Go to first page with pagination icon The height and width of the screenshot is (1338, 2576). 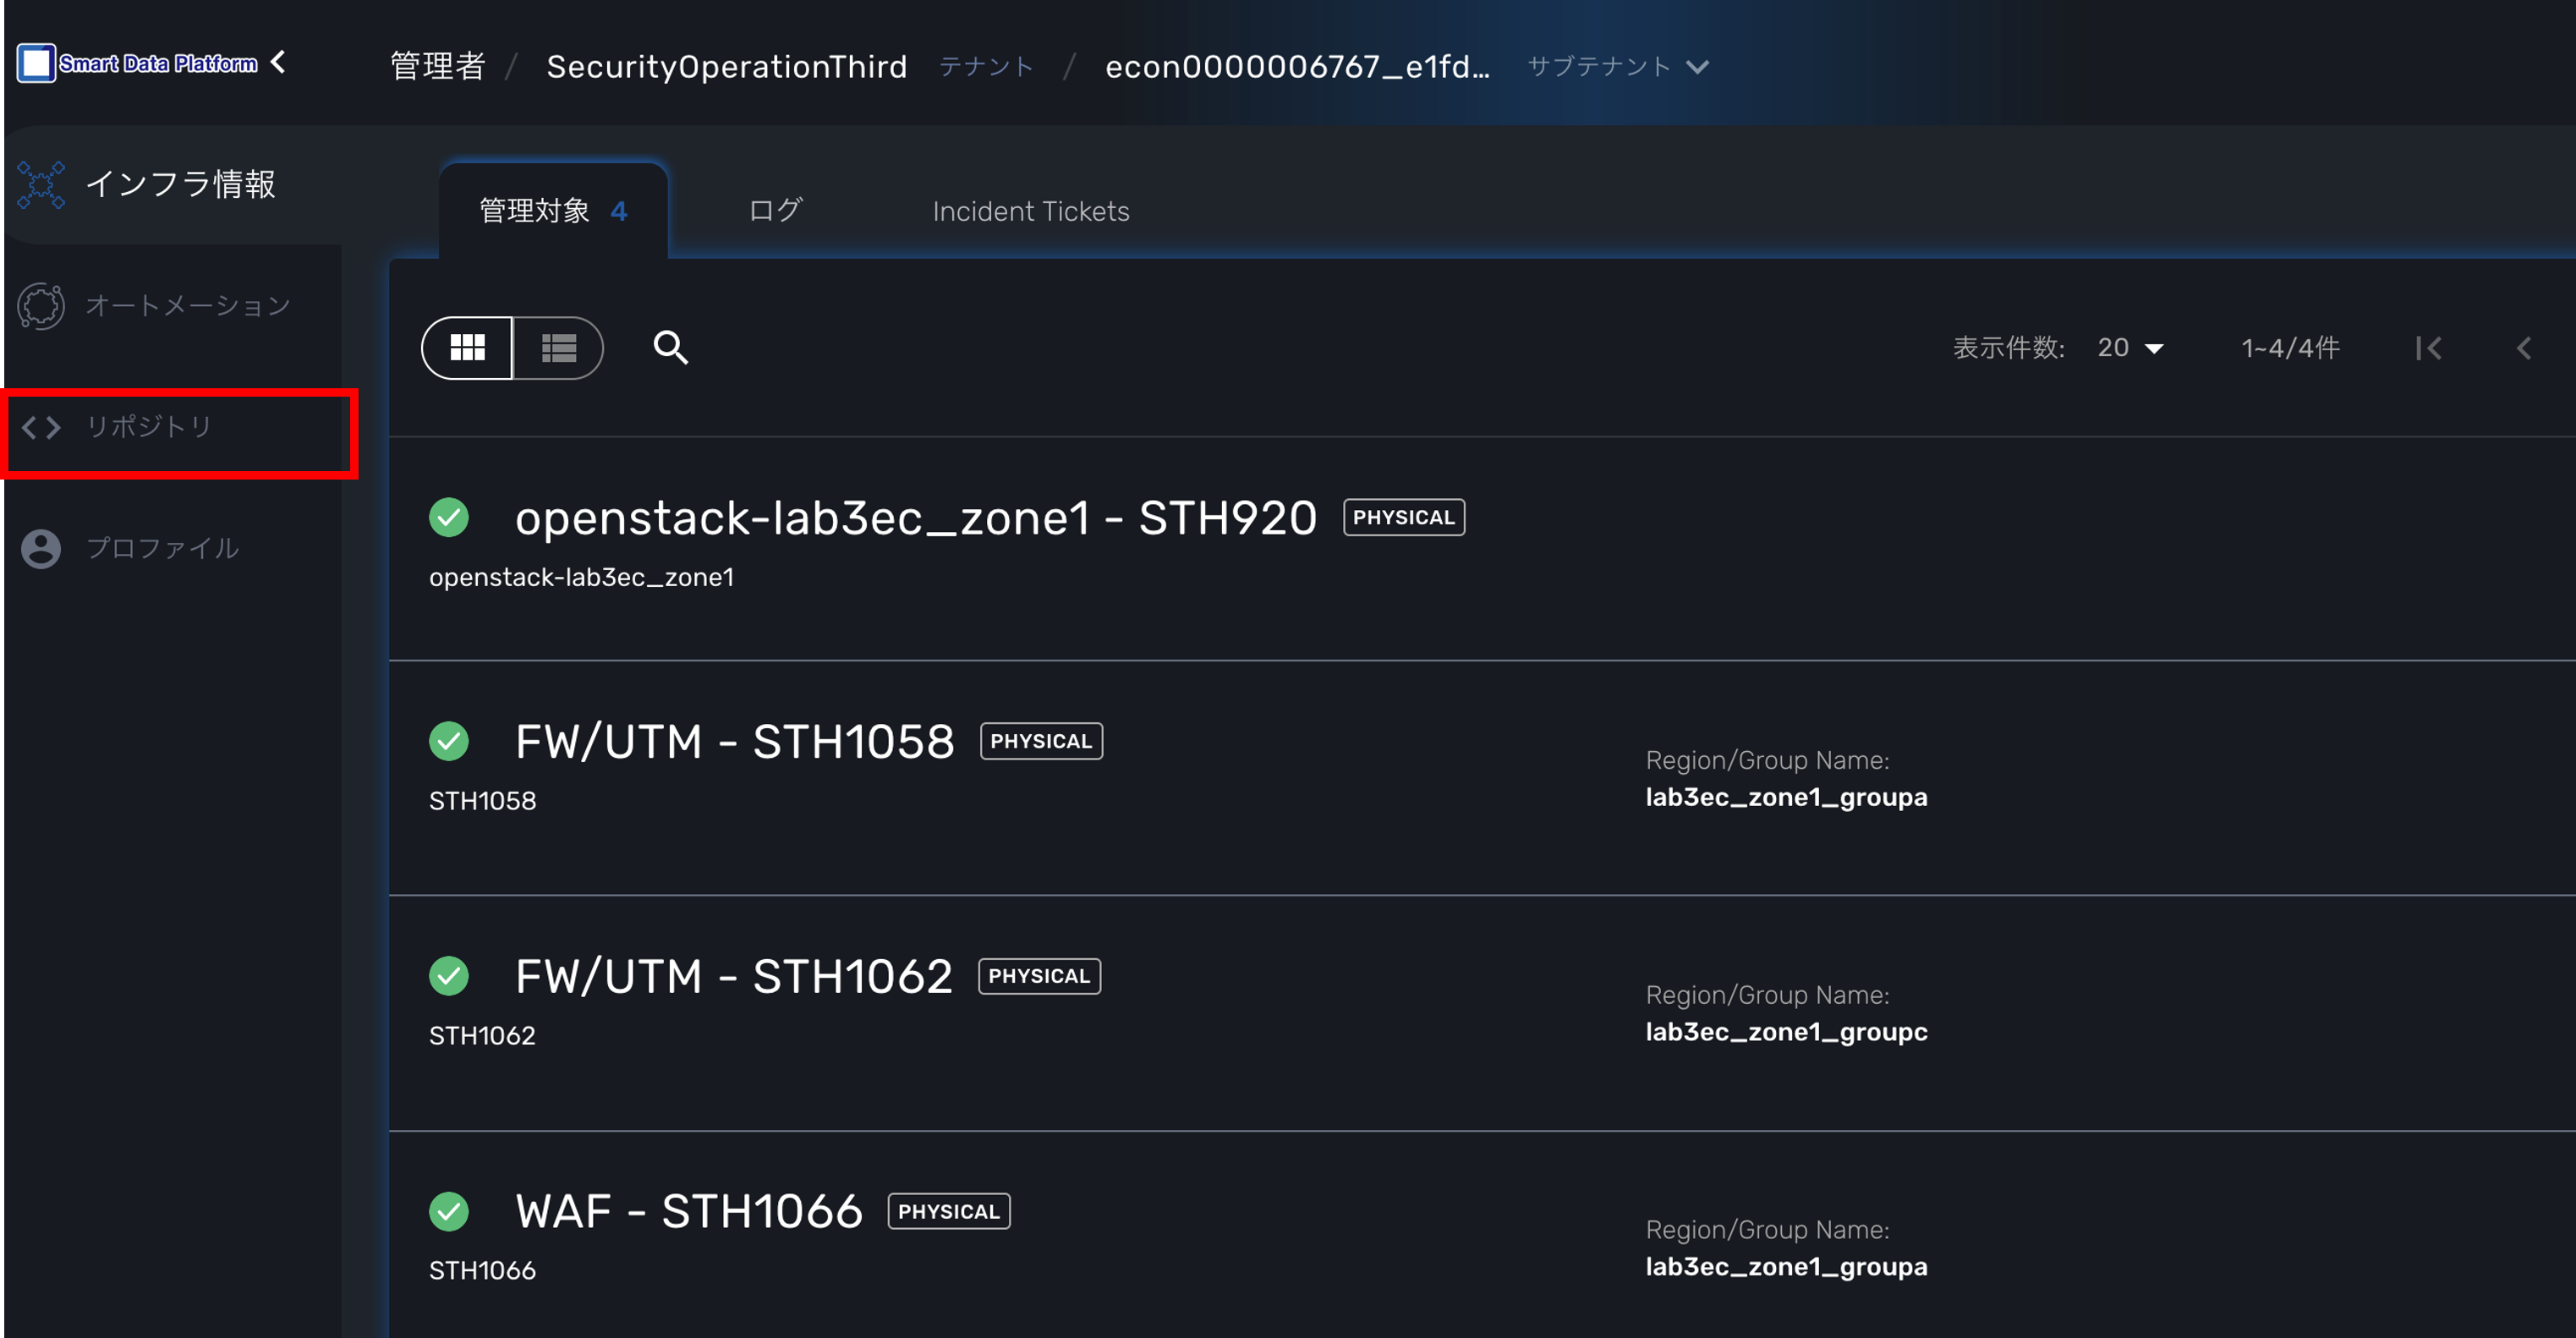2428,348
